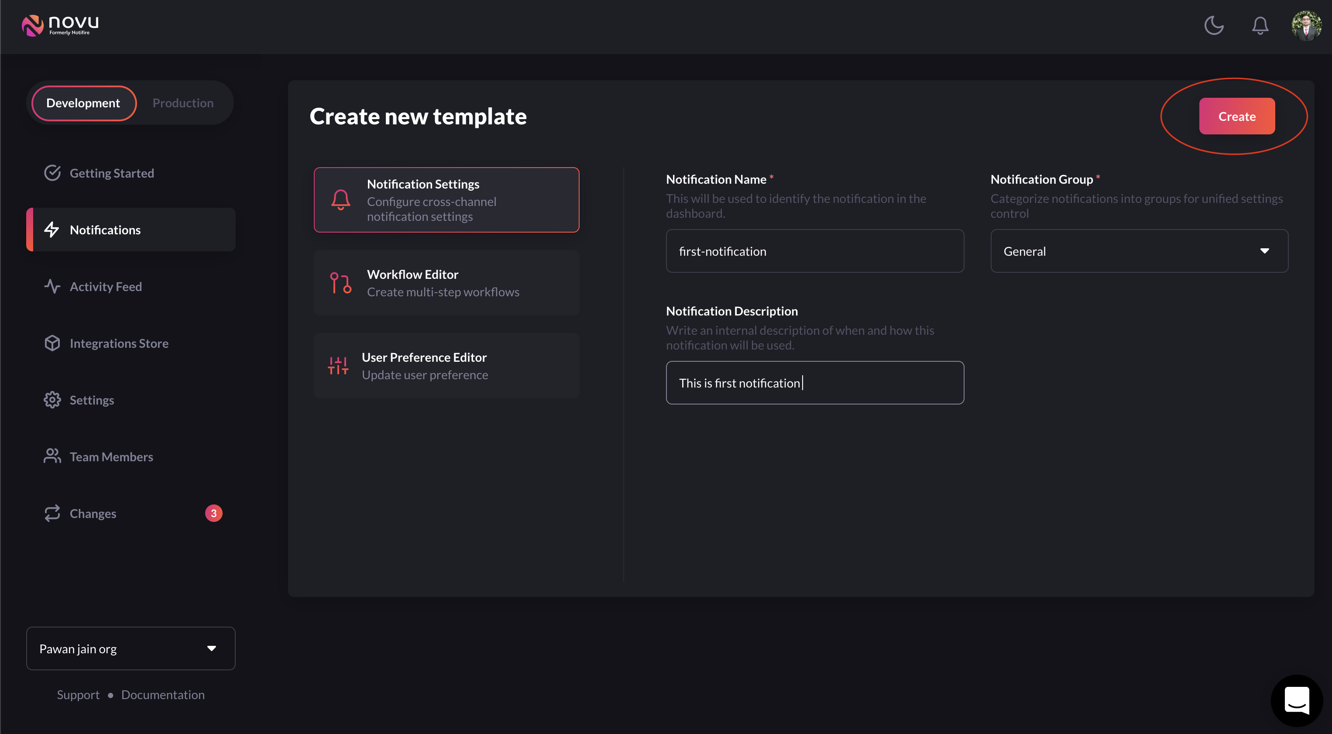Select the Development environment tab
The width and height of the screenshot is (1332, 734).
(83, 102)
